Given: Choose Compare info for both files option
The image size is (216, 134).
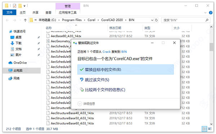Looking at the screenshot, I should click(103, 90).
